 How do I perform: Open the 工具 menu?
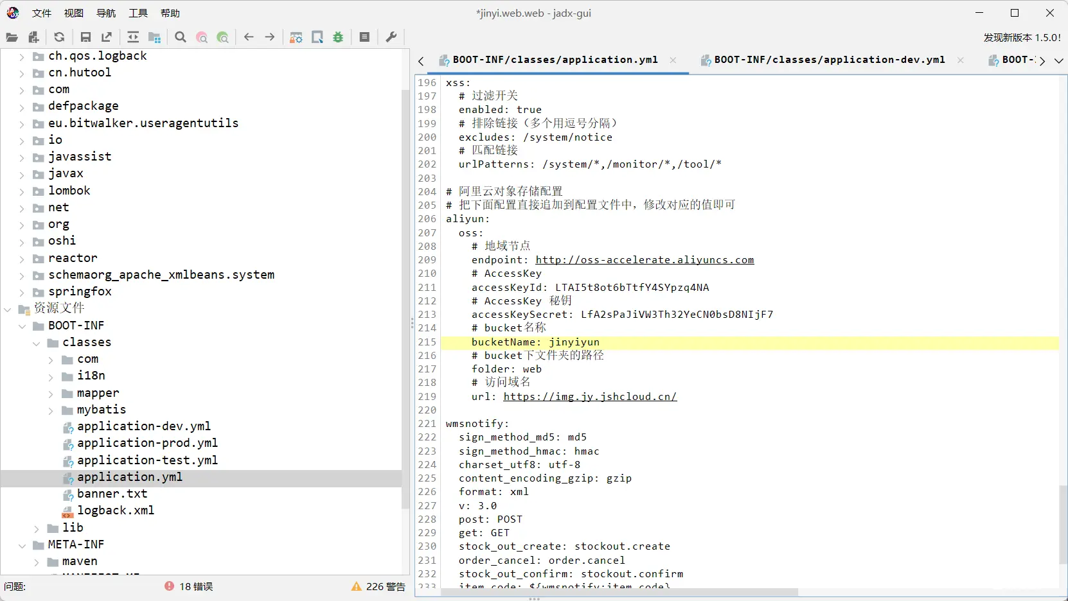tap(138, 13)
